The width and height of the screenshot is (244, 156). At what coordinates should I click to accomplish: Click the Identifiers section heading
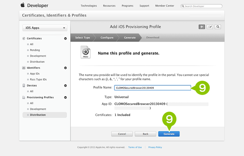34,68
